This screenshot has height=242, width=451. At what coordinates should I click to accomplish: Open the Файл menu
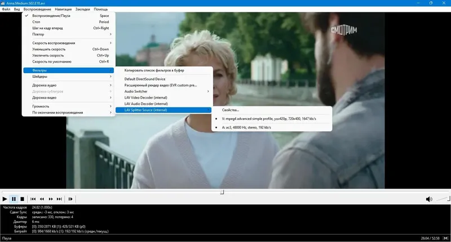point(6,9)
